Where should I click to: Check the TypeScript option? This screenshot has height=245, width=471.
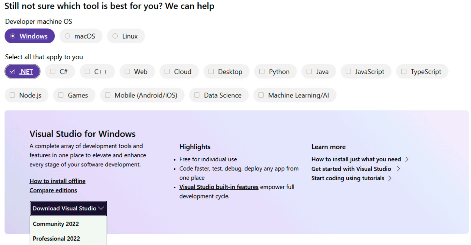coord(422,72)
